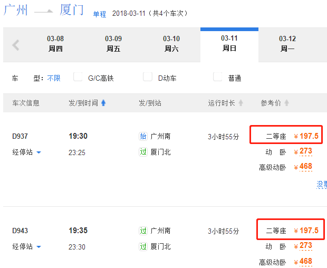Click the 参考价 column header

click(271, 103)
